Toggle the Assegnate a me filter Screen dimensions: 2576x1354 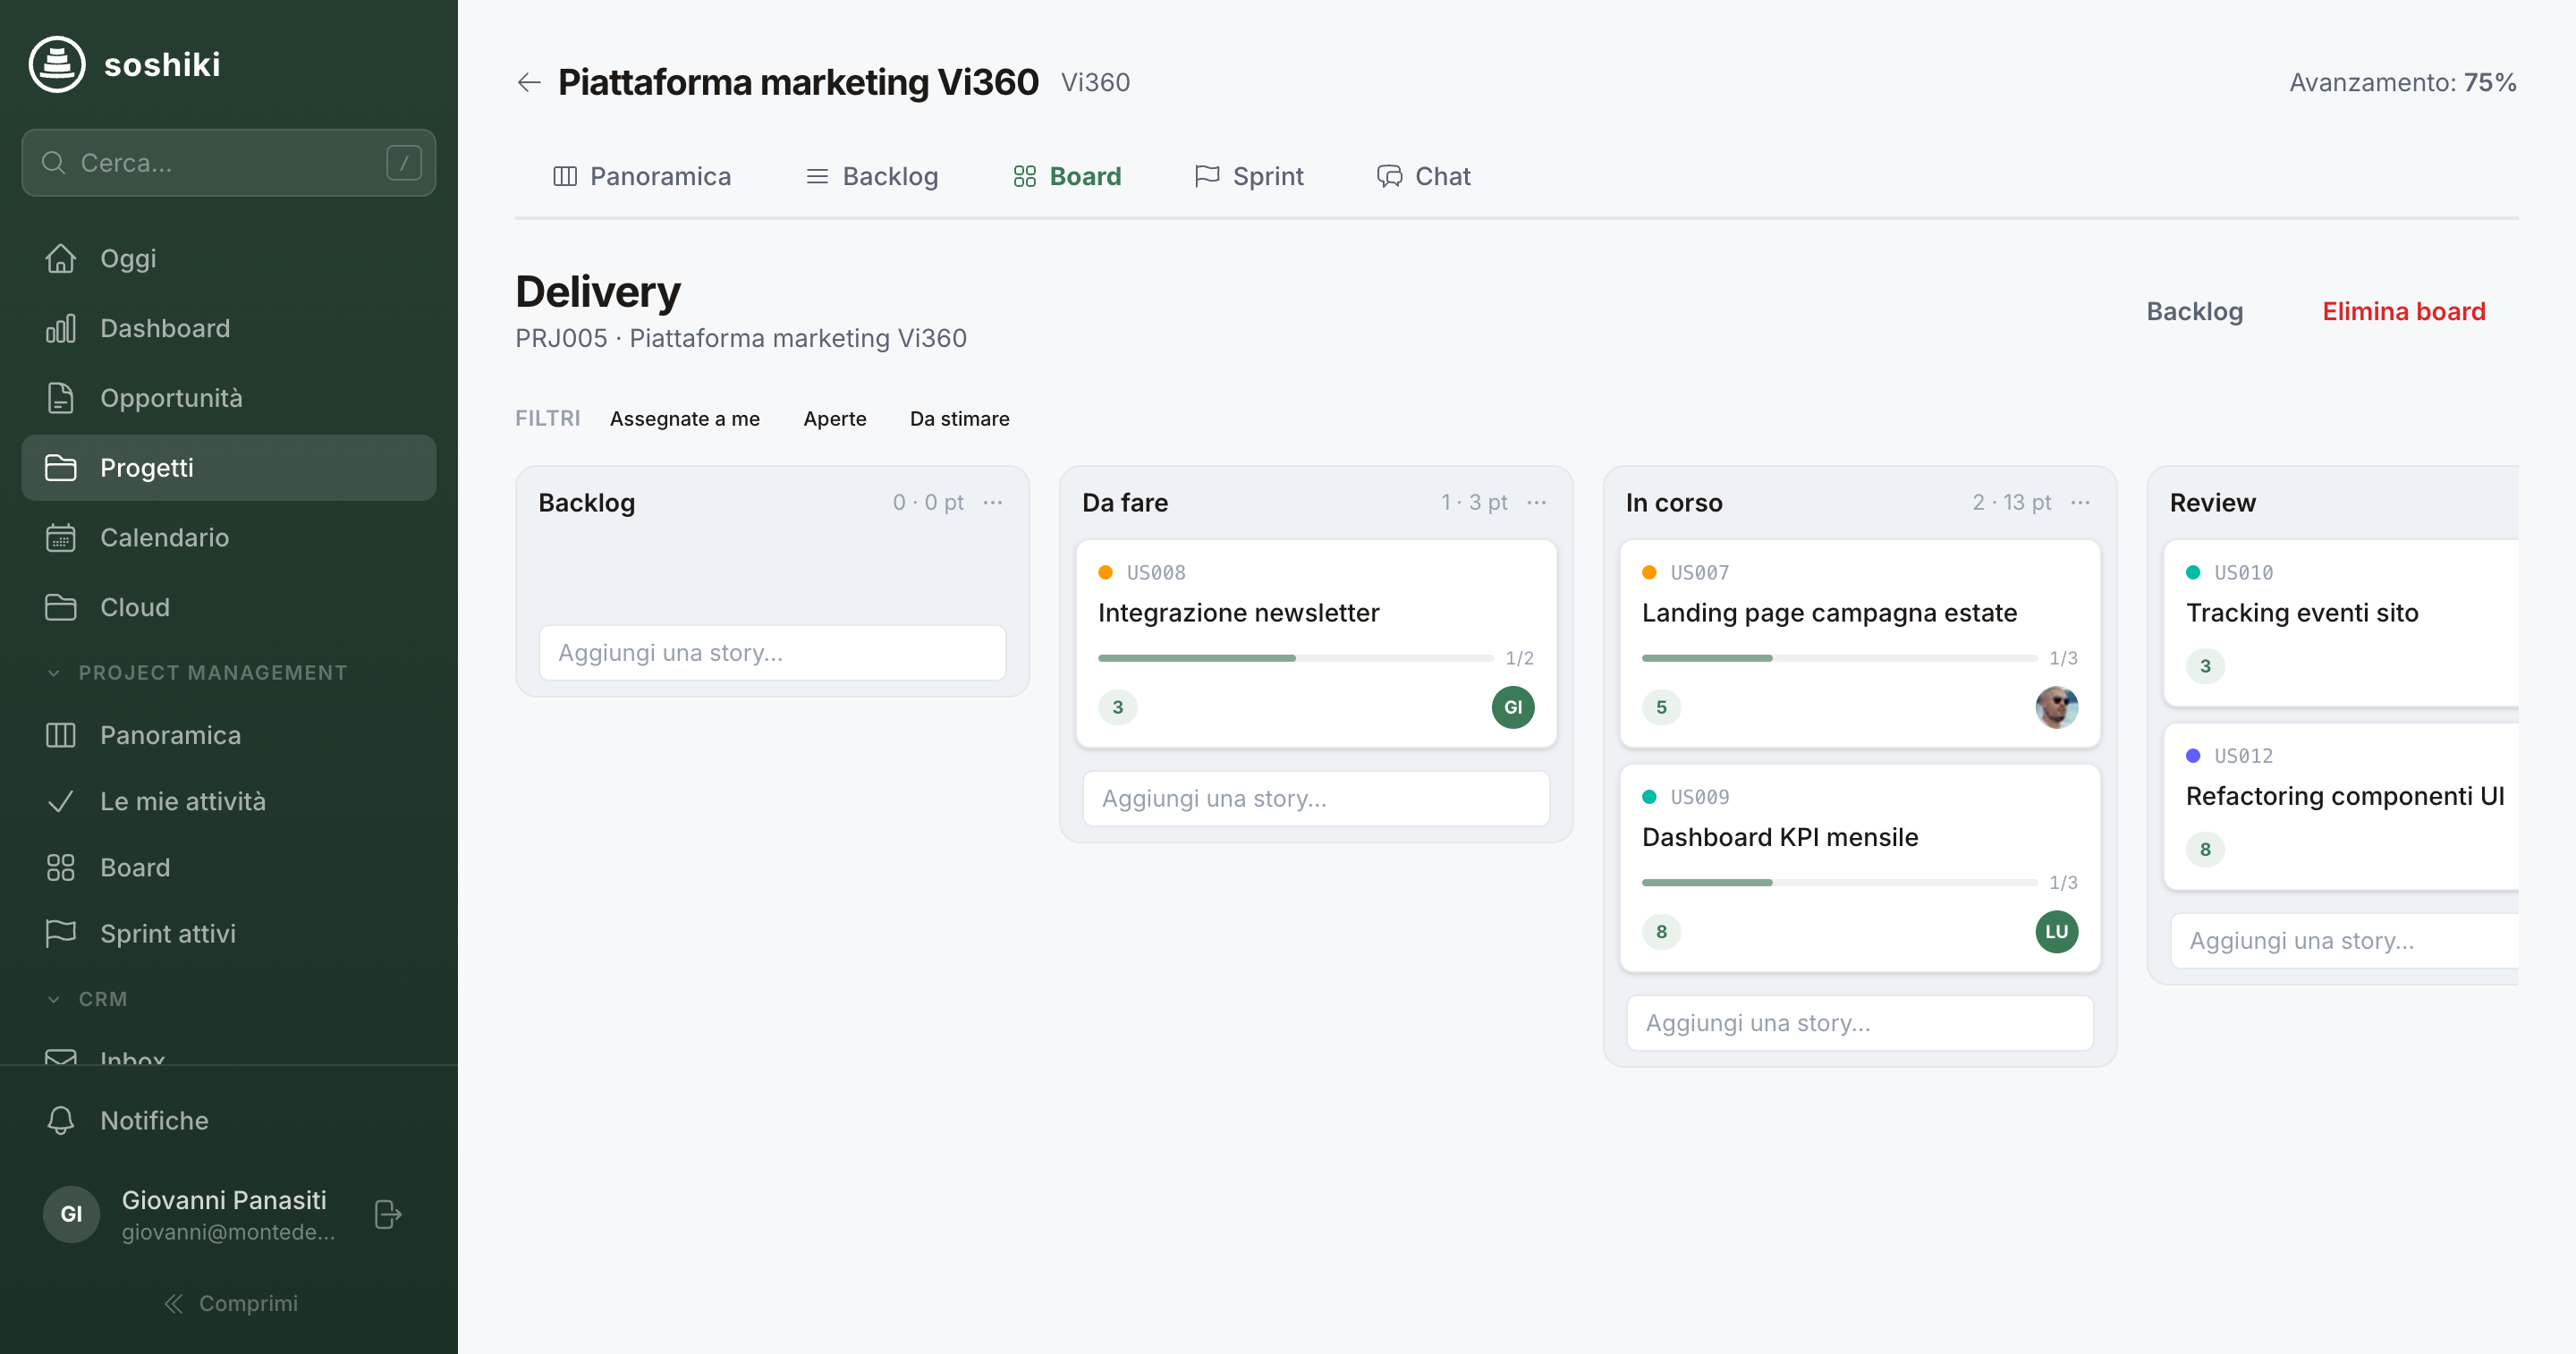685,419
